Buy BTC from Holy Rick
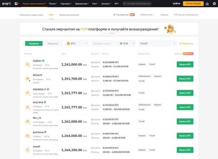The image size is (218, 159). pyautogui.click(x=185, y=107)
